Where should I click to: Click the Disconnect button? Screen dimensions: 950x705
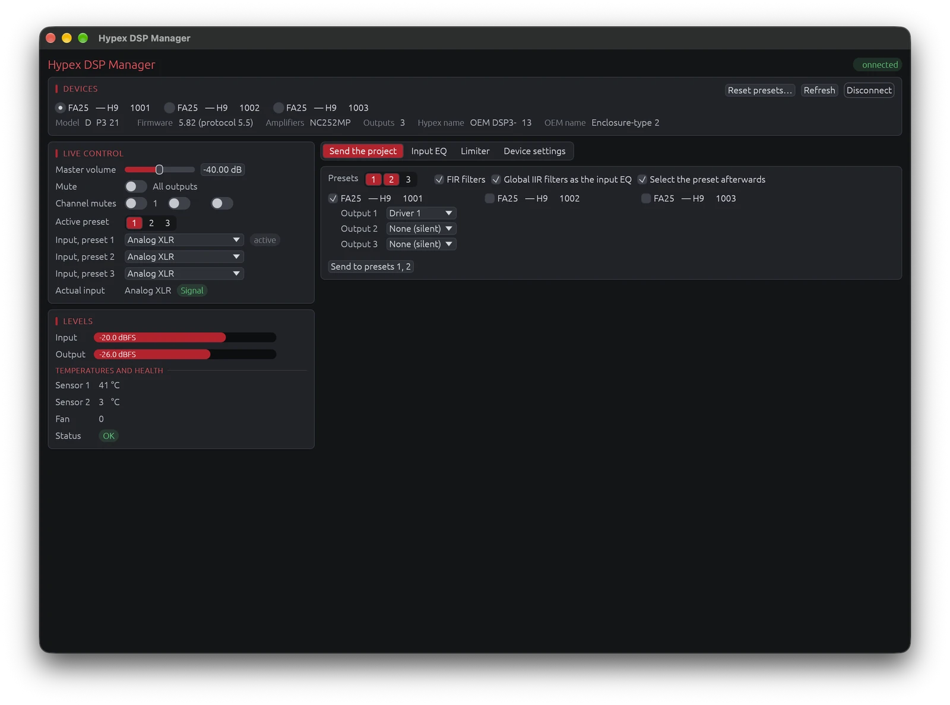(x=869, y=90)
